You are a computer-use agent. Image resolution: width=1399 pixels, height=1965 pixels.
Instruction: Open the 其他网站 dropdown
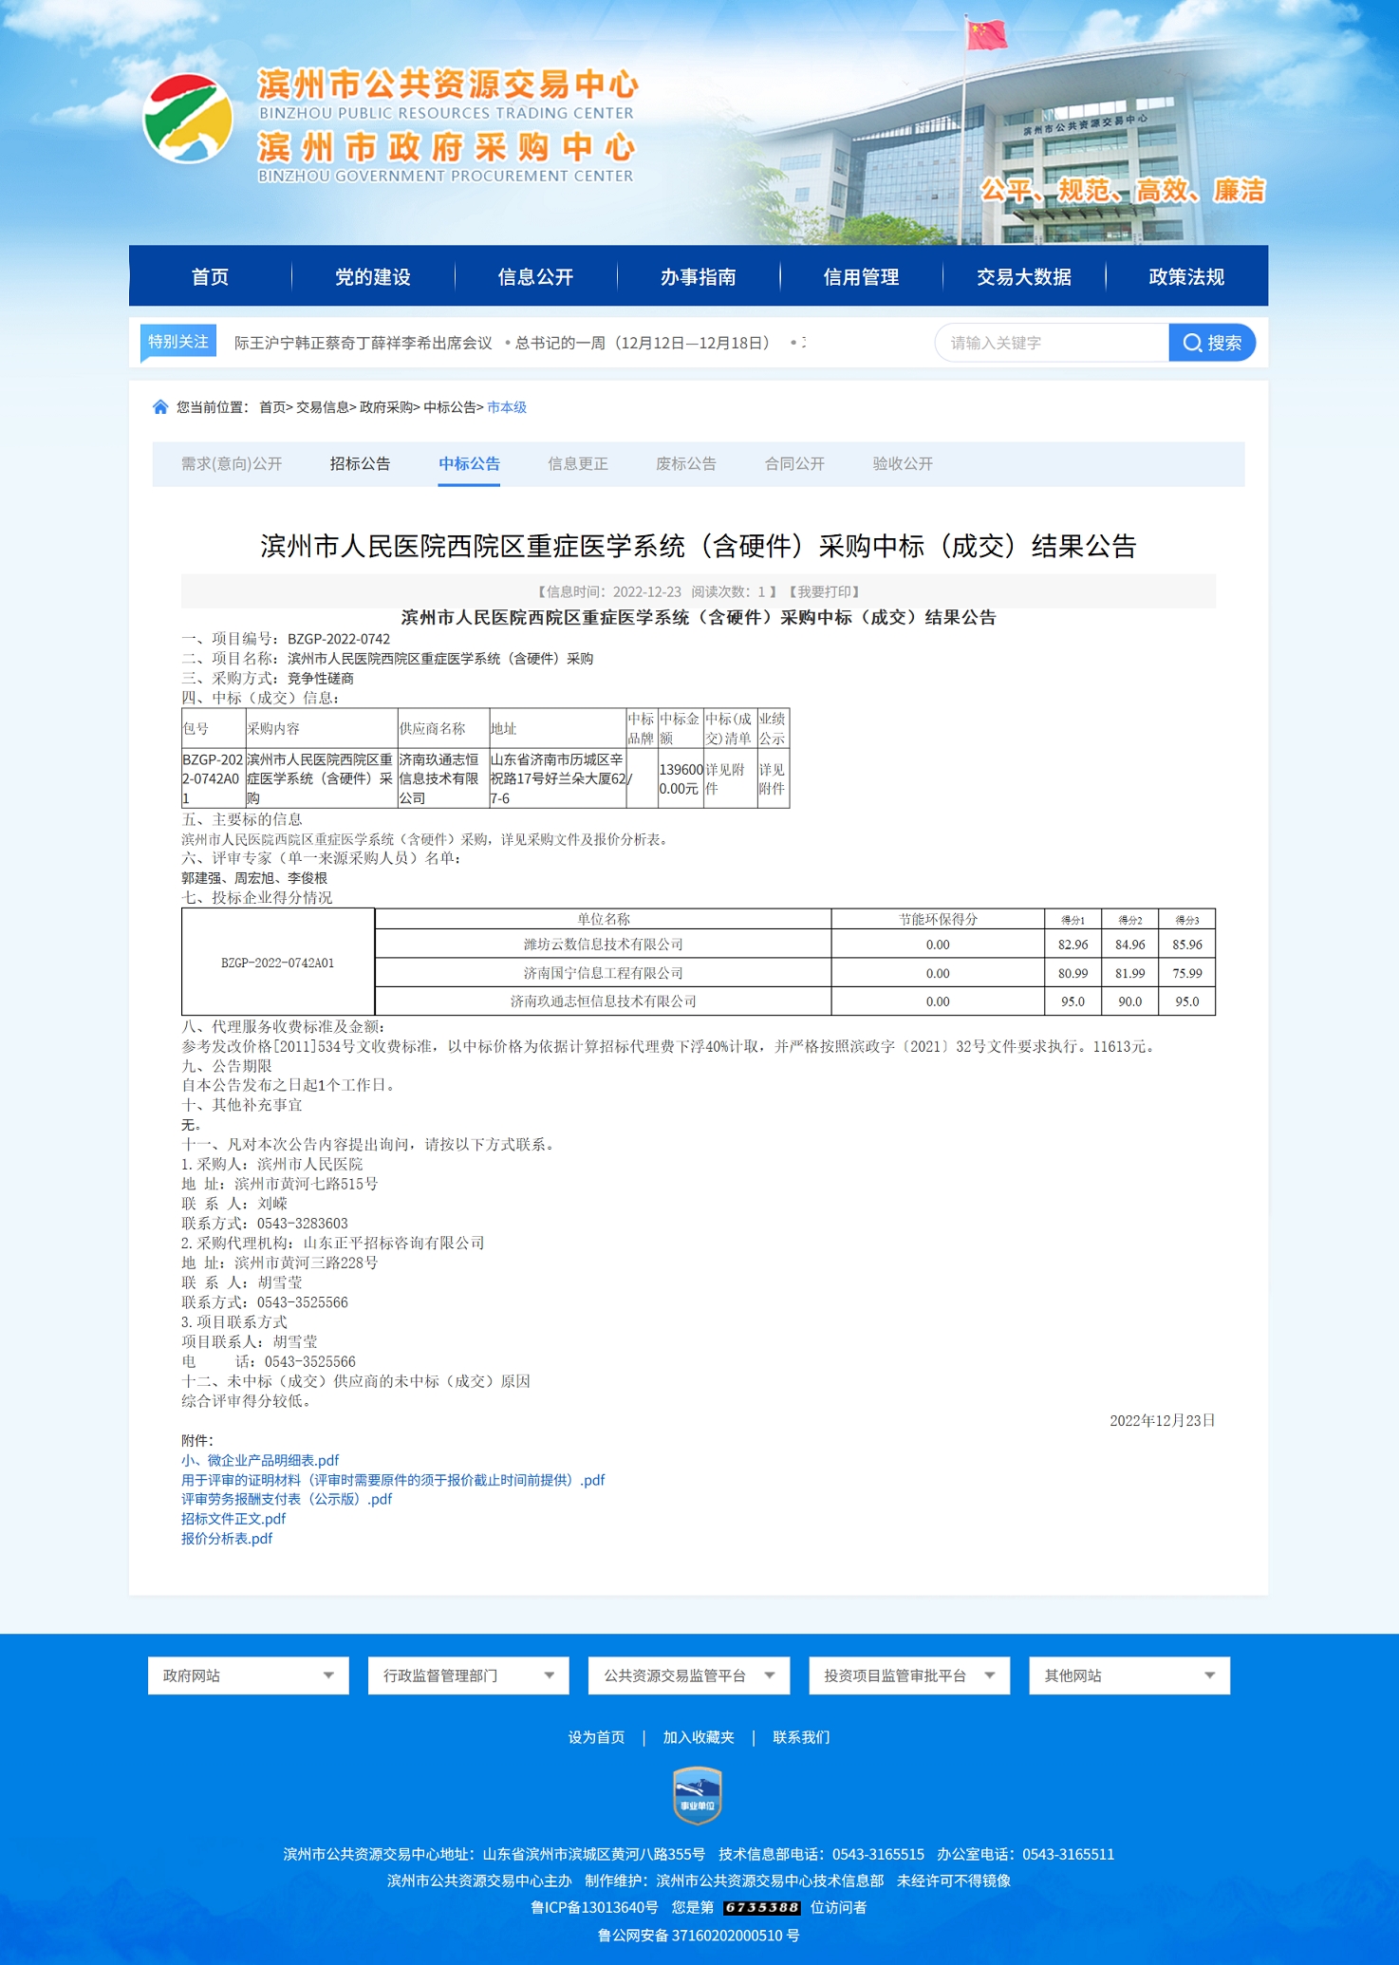point(1129,1675)
